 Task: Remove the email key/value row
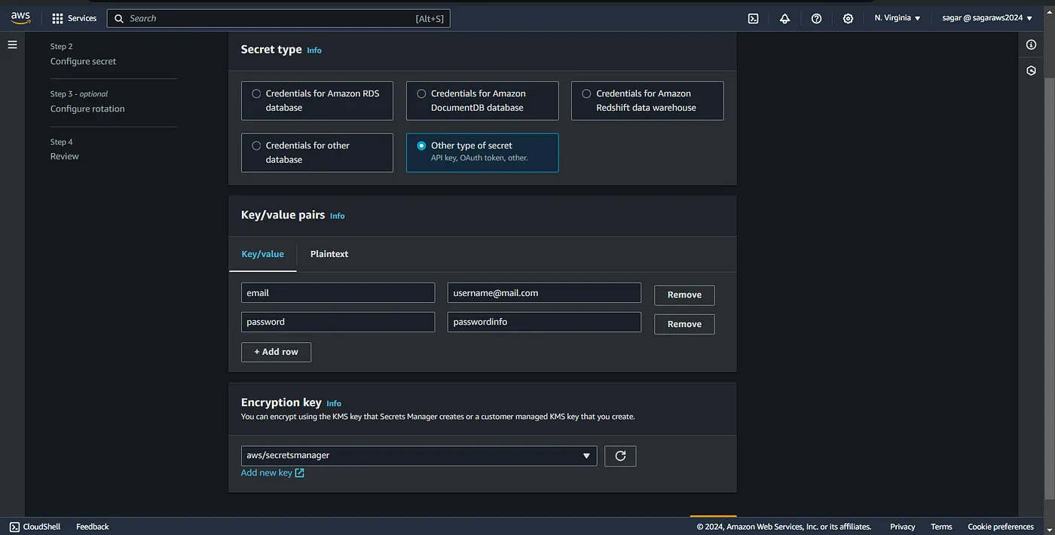(684, 295)
